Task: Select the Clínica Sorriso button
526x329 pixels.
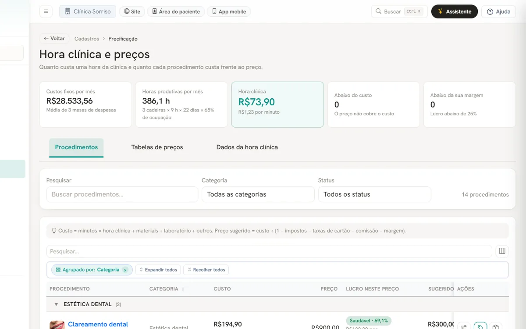Action: tap(88, 11)
